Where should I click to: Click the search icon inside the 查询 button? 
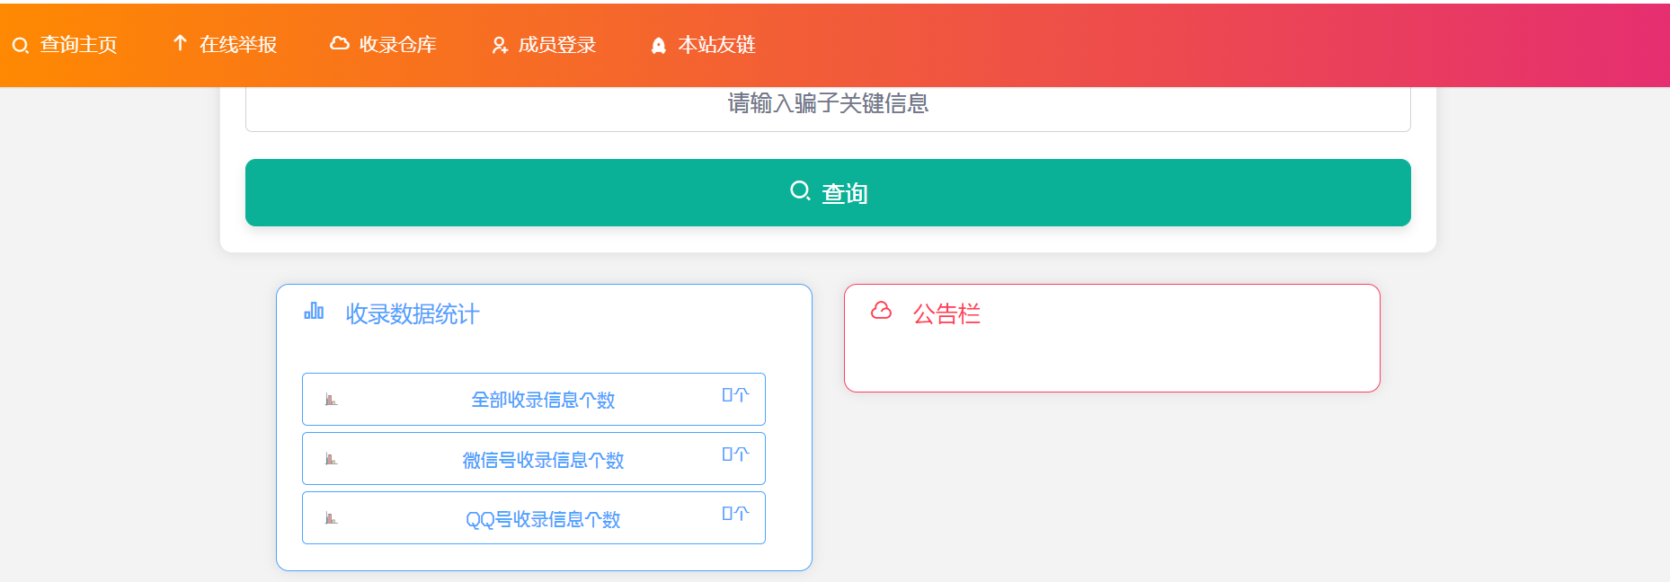pos(800,190)
